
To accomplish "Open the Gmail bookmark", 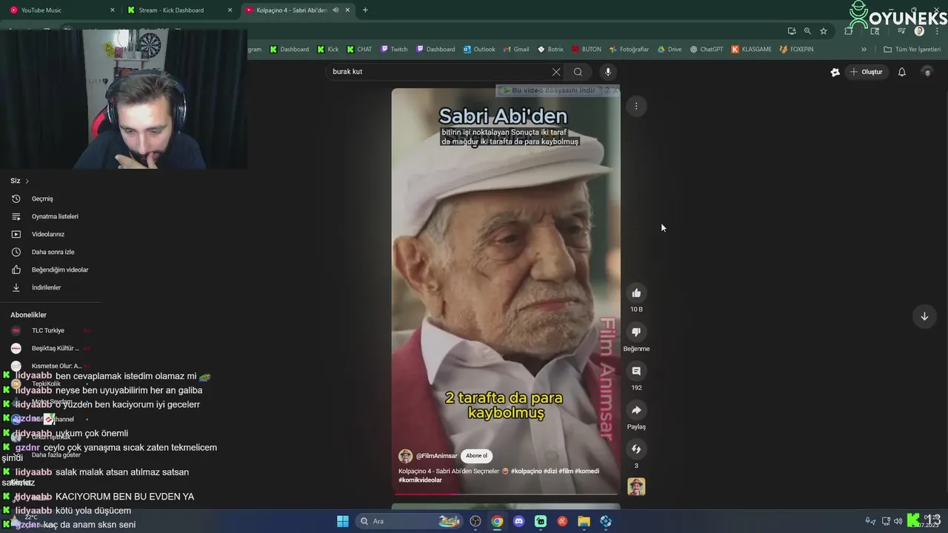I will pyautogui.click(x=516, y=50).
